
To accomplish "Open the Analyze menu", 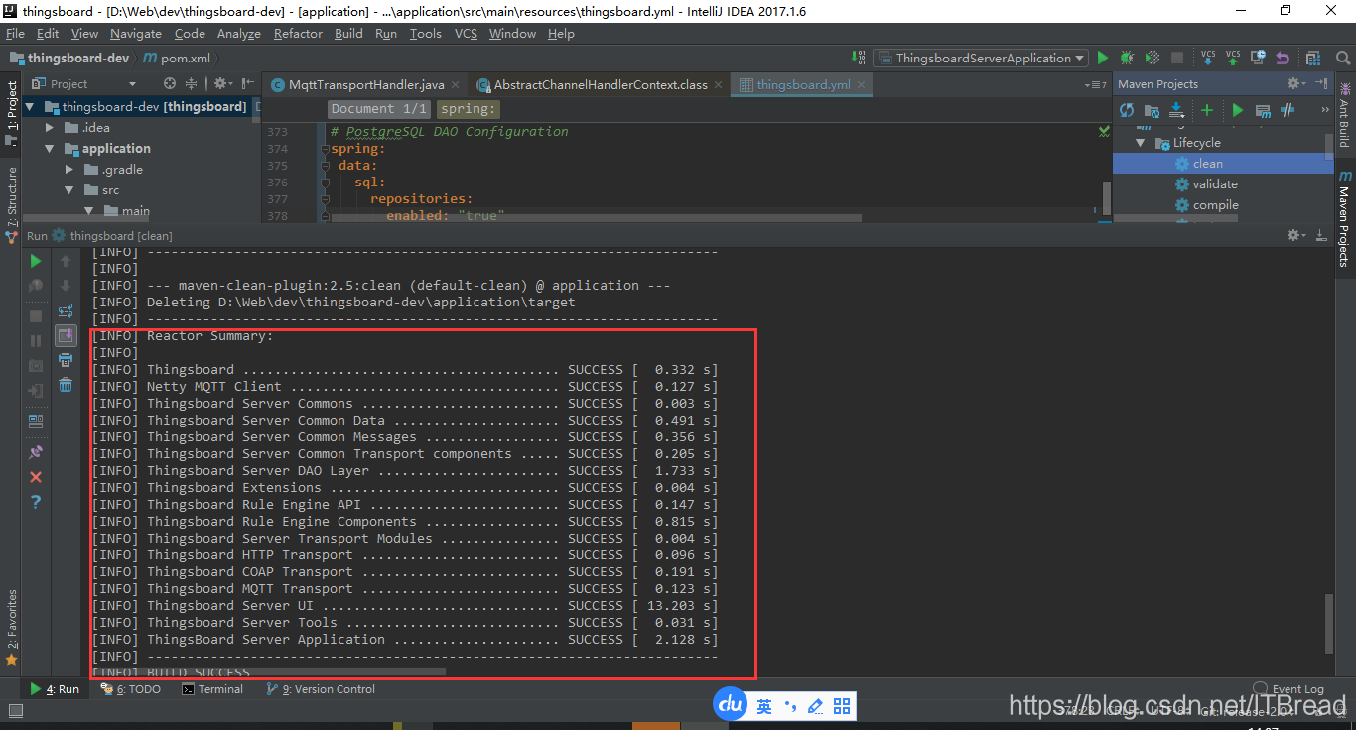I will (238, 34).
